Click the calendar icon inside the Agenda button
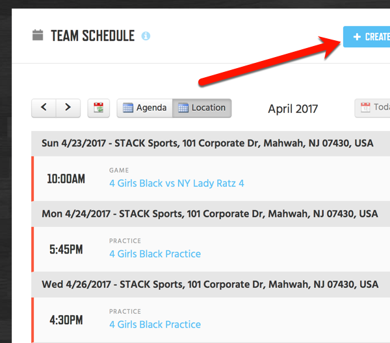This screenshot has width=390, height=343. pos(128,108)
